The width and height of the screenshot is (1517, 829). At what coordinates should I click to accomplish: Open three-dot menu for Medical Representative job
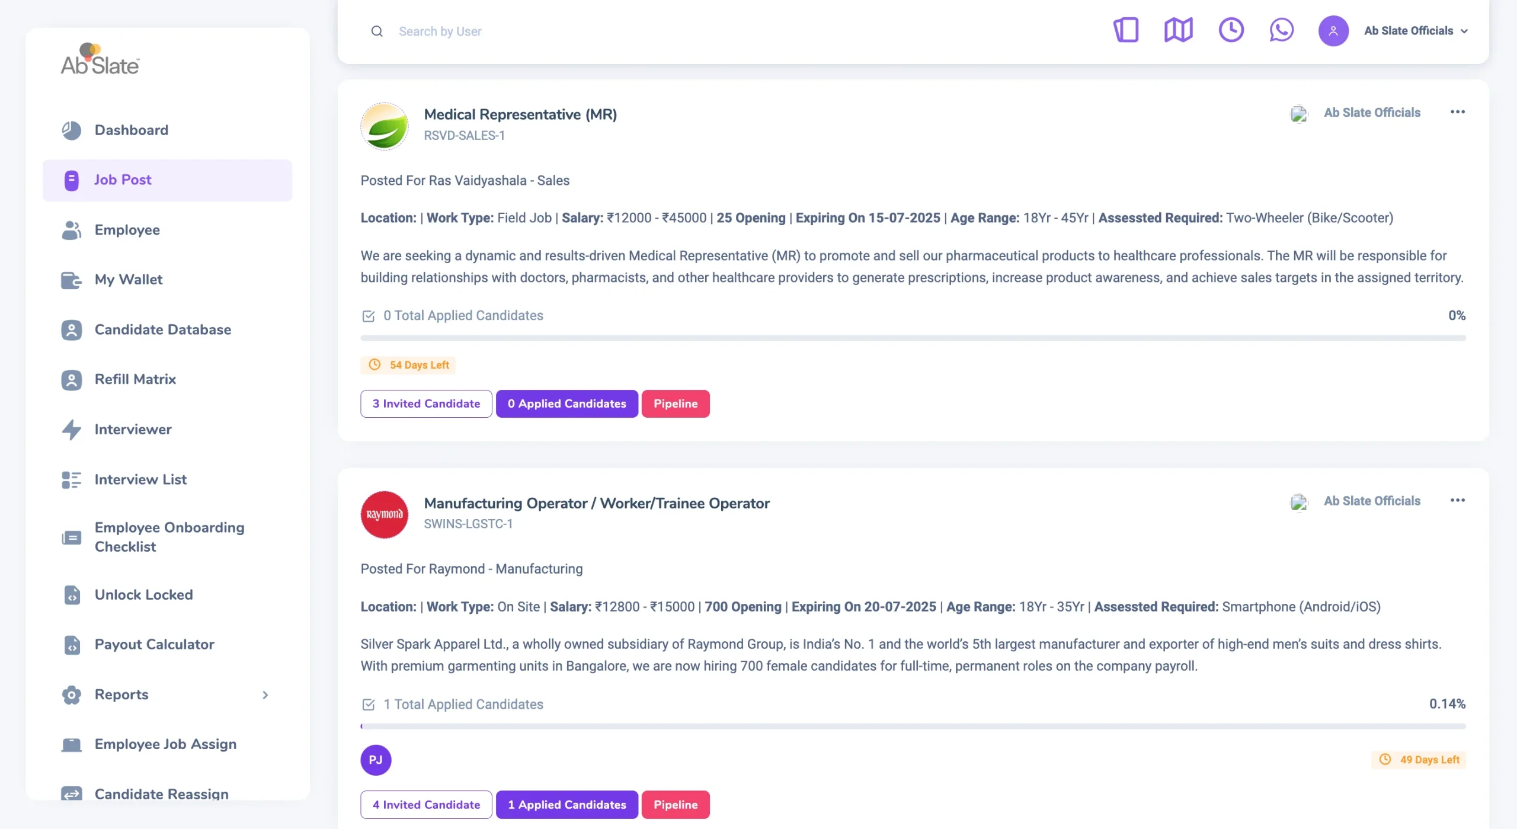1457,112
